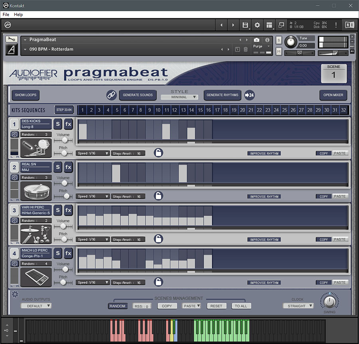Click the wrench edit-mode icon
The height and width of the screenshot is (344, 359).
point(12,39)
